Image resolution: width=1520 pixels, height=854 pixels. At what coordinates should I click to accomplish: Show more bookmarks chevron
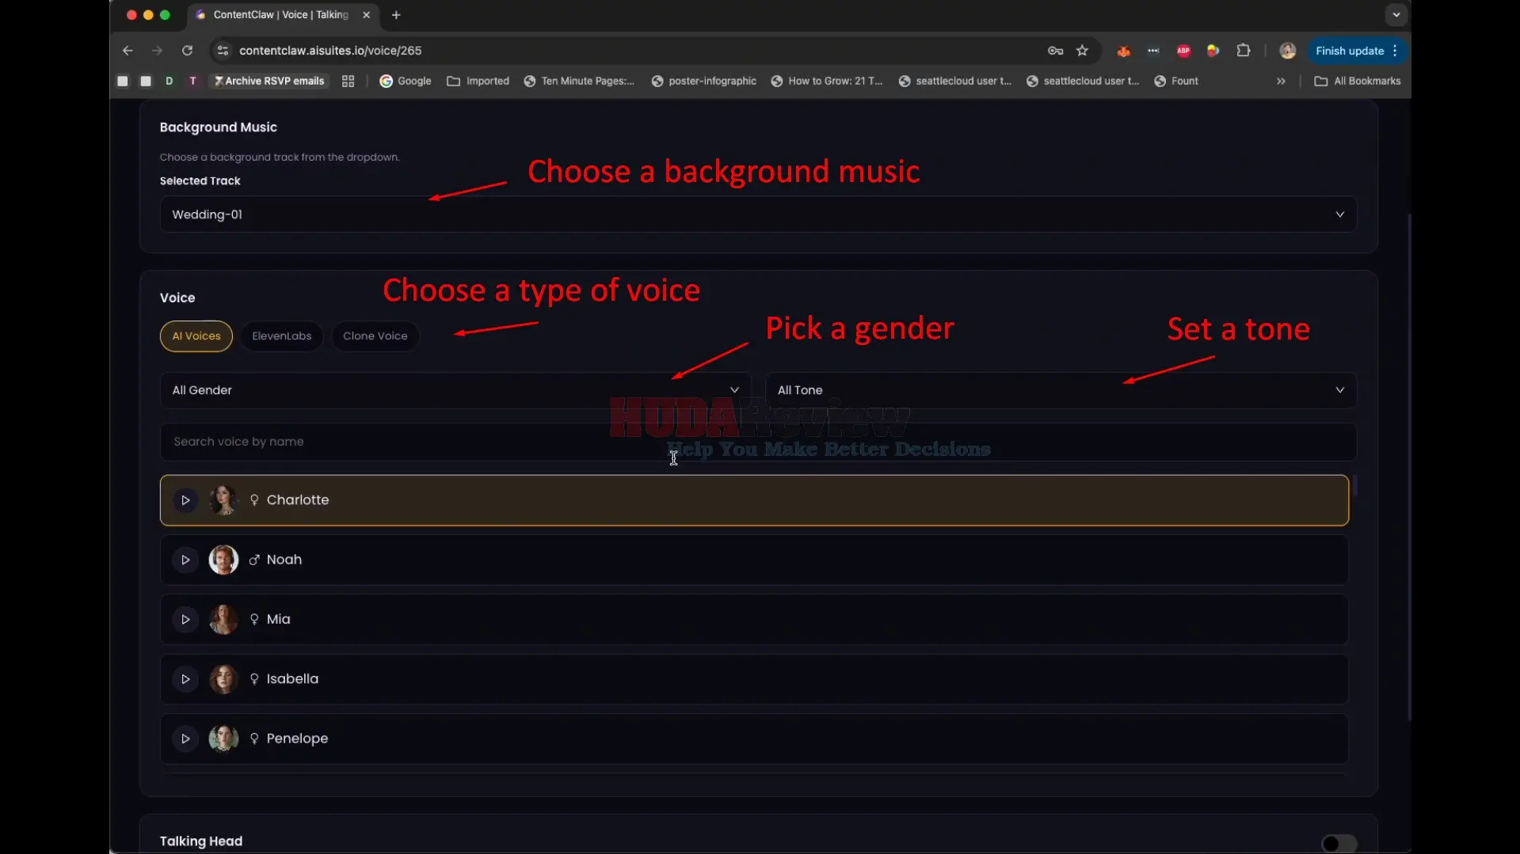tap(1281, 81)
